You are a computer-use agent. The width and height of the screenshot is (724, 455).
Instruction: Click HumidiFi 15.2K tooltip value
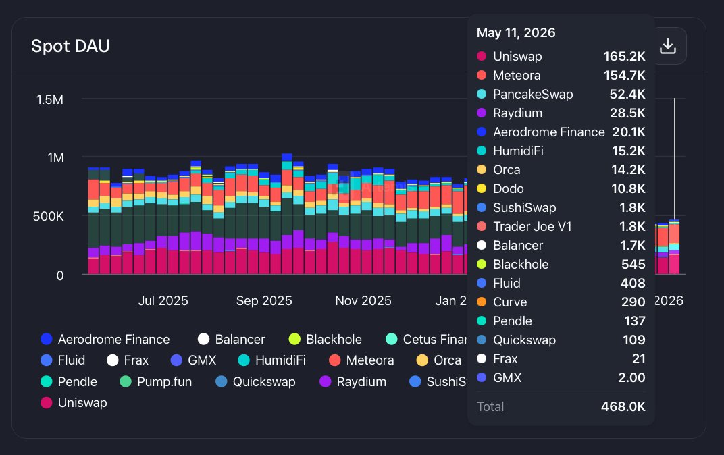pos(628,151)
